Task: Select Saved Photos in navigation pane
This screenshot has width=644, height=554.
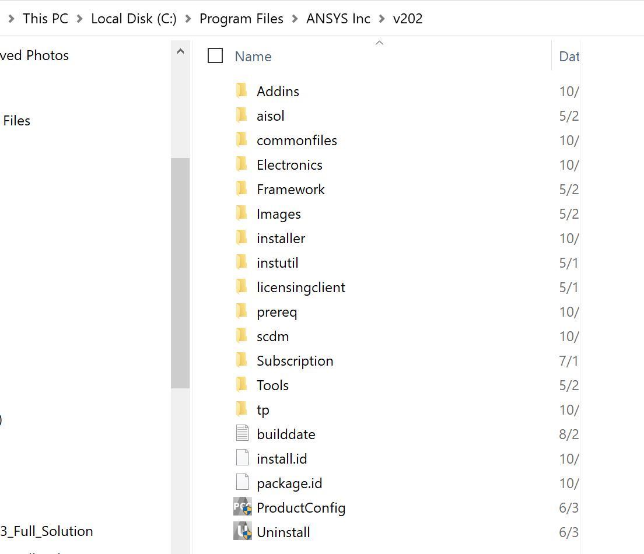Action: tap(34, 55)
